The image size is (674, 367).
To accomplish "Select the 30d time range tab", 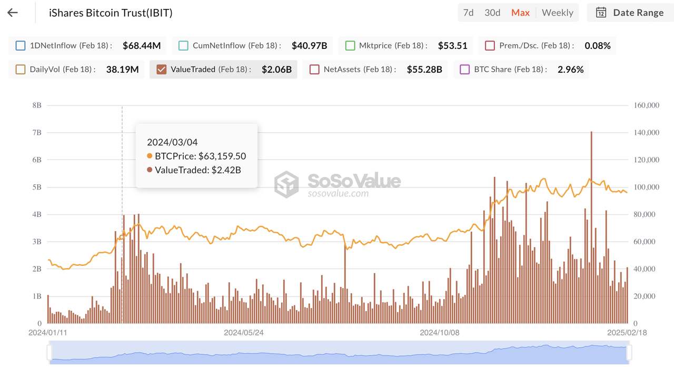I will pyautogui.click(x=492, y=13).
